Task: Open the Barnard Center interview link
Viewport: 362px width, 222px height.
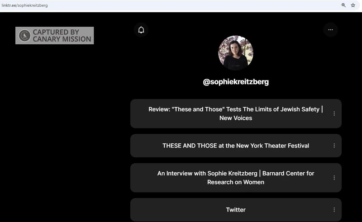Action: [235, 178]
